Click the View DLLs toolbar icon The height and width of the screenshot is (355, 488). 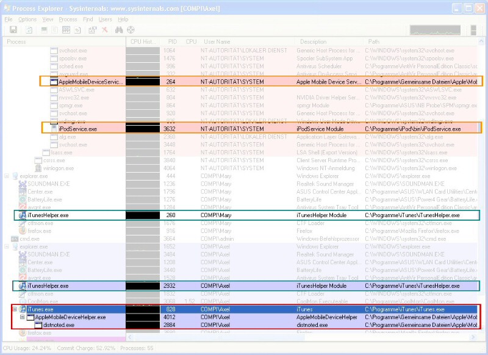coord(77,30)
